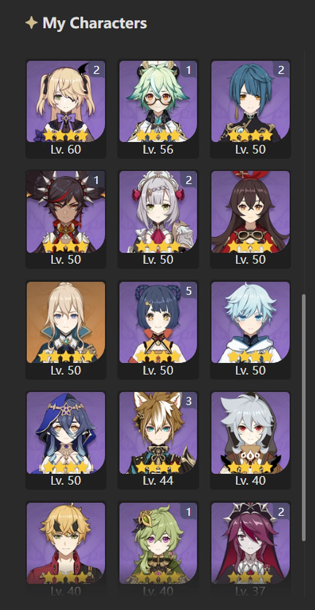The image size is (315, 610).
Task: Click the constellation 3 badge on the dog-eared character
Action: pos(189,401)
